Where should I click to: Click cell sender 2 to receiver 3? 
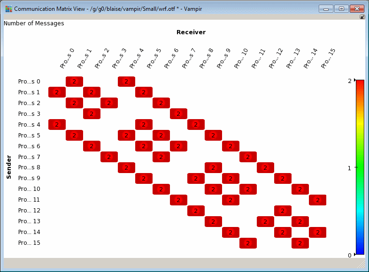coord(109,103)
